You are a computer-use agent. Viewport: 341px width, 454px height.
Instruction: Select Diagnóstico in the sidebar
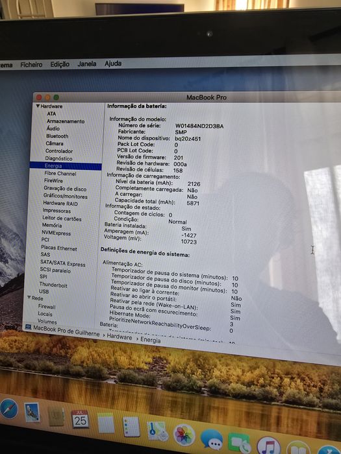click(x=58, y=158)
